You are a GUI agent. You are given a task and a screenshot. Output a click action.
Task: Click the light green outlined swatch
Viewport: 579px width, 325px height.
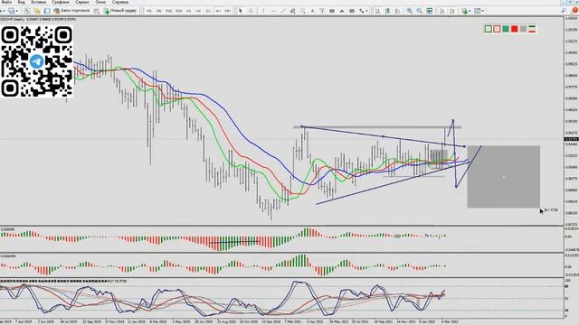click(489, 29)
